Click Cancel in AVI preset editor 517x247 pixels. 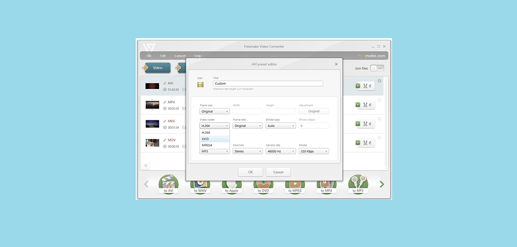click(278, 172)
